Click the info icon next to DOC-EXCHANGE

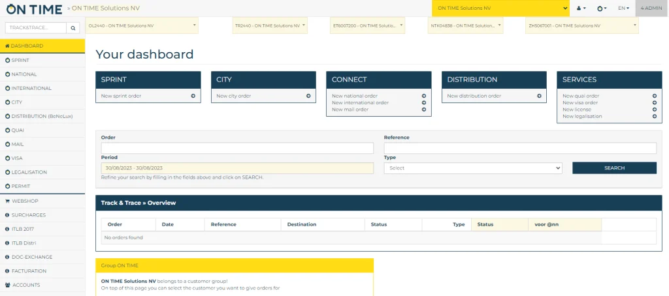[x=7, y=258]
